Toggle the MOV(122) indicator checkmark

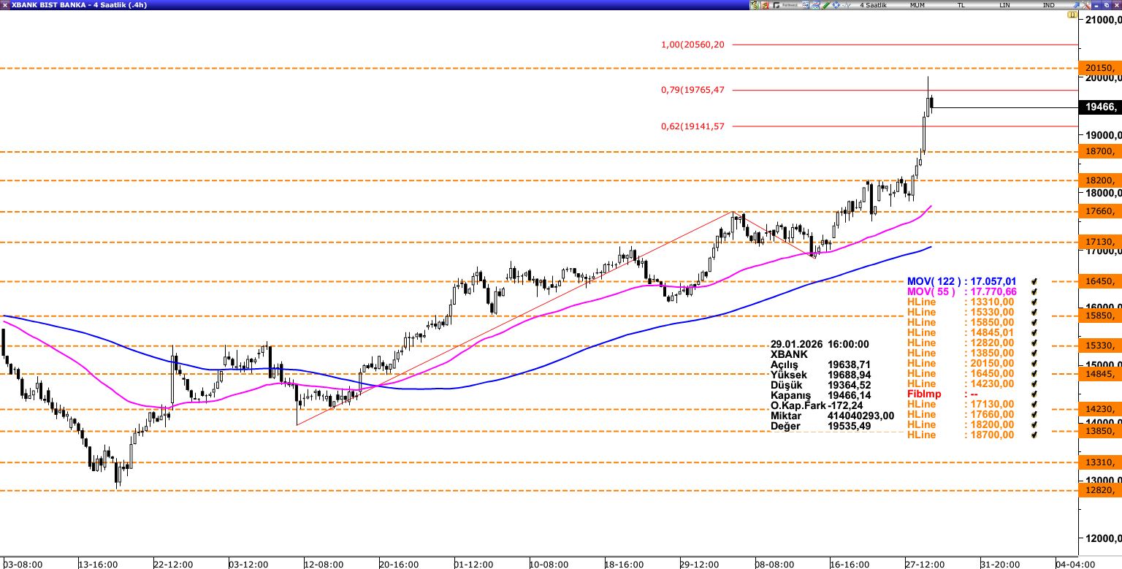point(1034,281)
